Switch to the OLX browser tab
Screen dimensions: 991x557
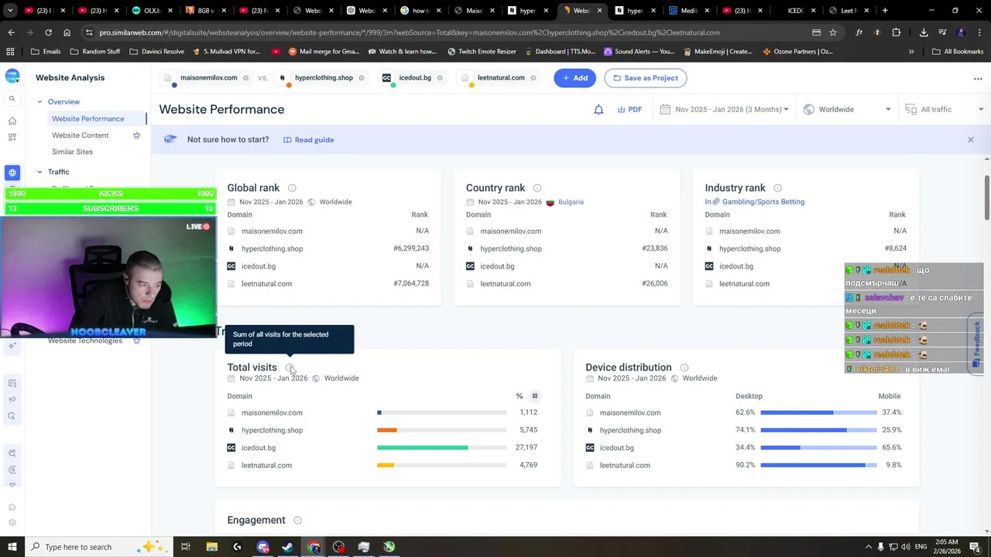146,11
